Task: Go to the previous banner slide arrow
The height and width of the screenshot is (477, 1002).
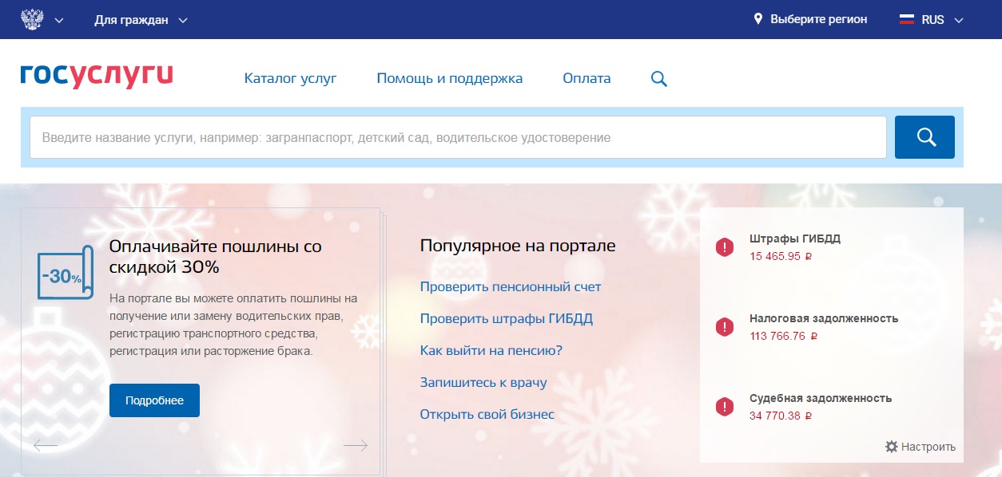Action: click(46, 446)
